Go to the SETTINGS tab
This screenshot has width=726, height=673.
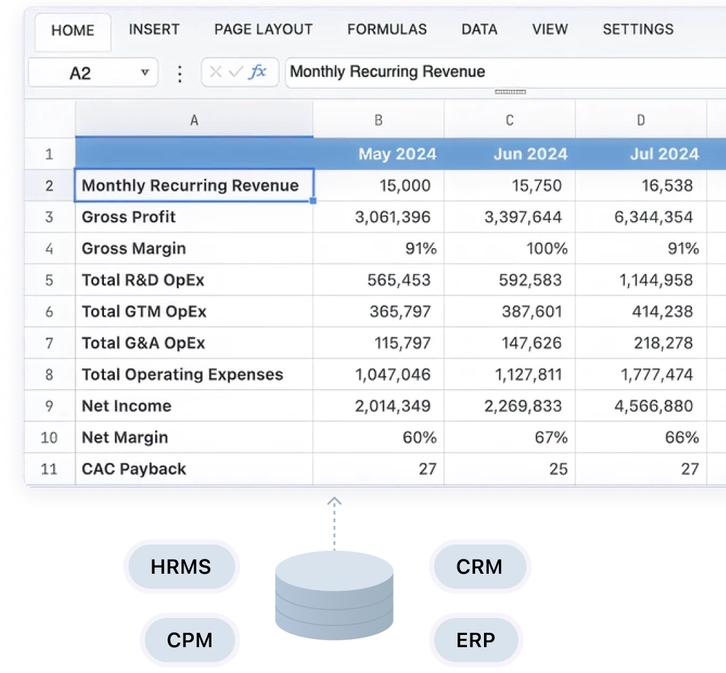[638, 30]
